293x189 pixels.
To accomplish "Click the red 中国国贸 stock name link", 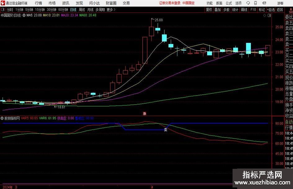I will coord(189,3).
